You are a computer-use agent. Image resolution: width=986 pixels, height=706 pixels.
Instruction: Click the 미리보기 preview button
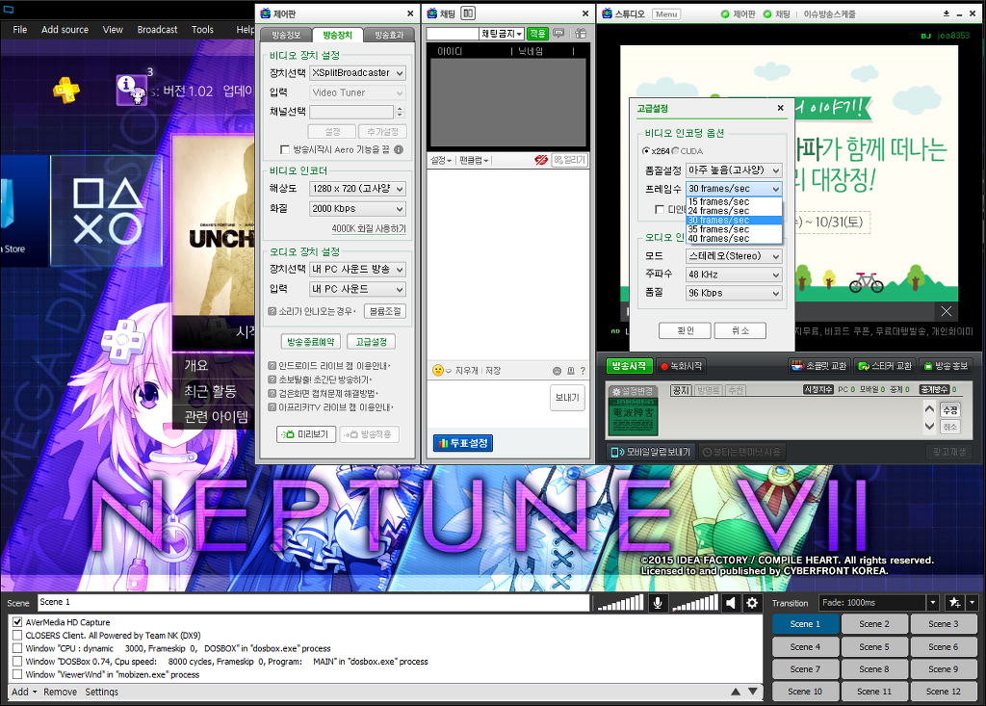click(305, 434)
